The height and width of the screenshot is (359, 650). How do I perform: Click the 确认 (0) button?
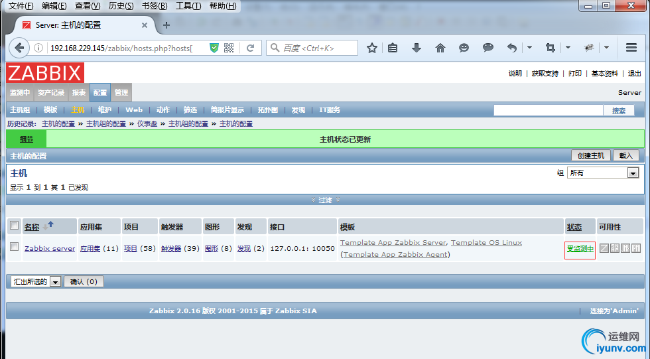click(x=84, y=282)
